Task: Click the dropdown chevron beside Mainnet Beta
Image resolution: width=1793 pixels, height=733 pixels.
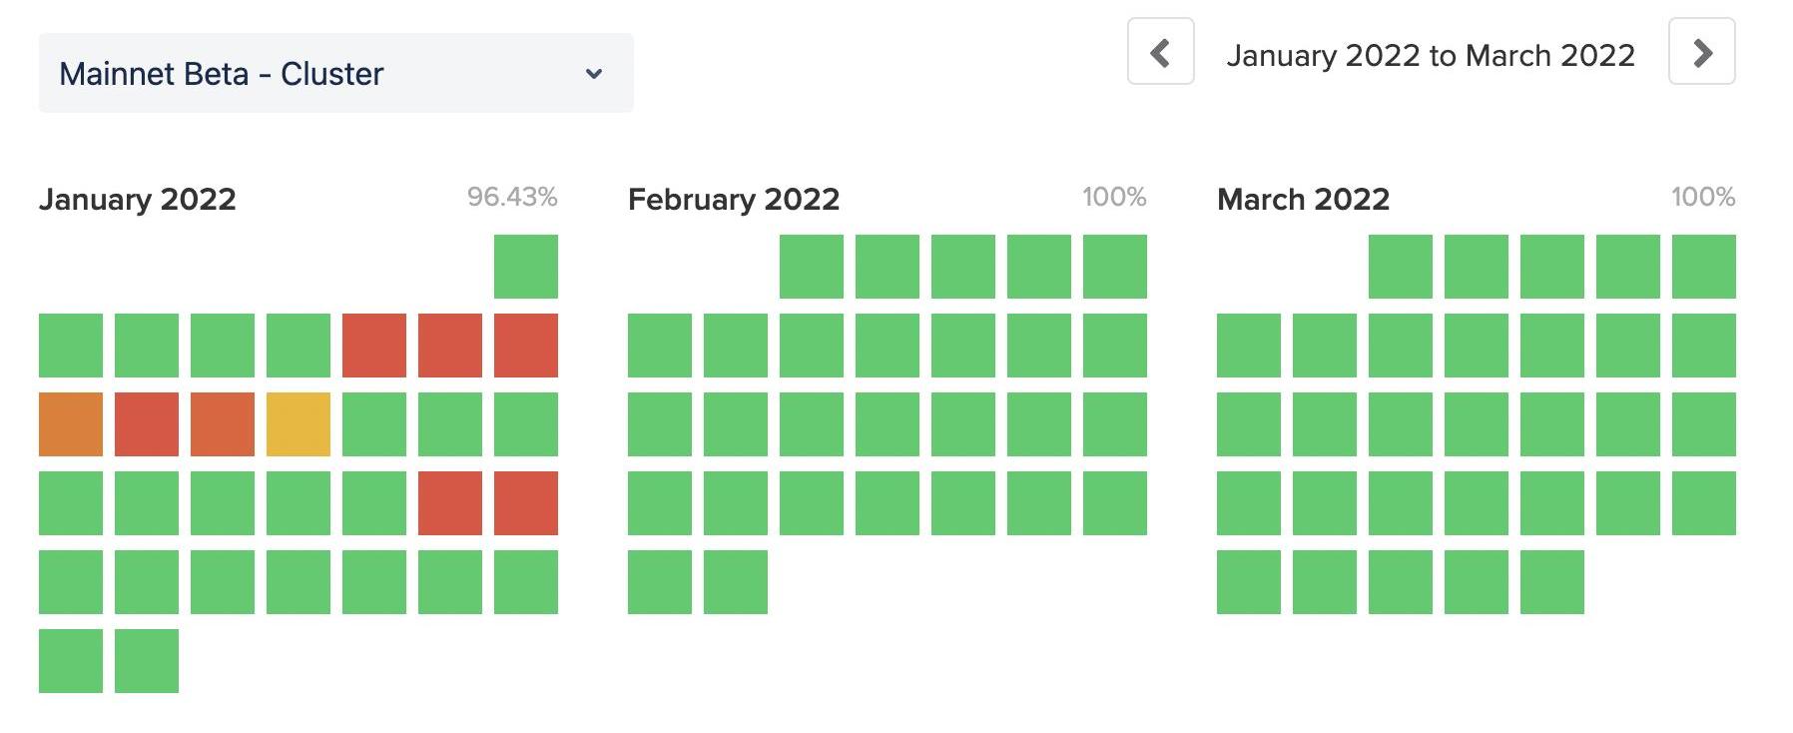Action: pos(594,74)
